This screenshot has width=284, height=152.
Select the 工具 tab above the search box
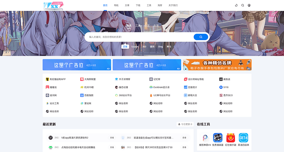[138, 26]
